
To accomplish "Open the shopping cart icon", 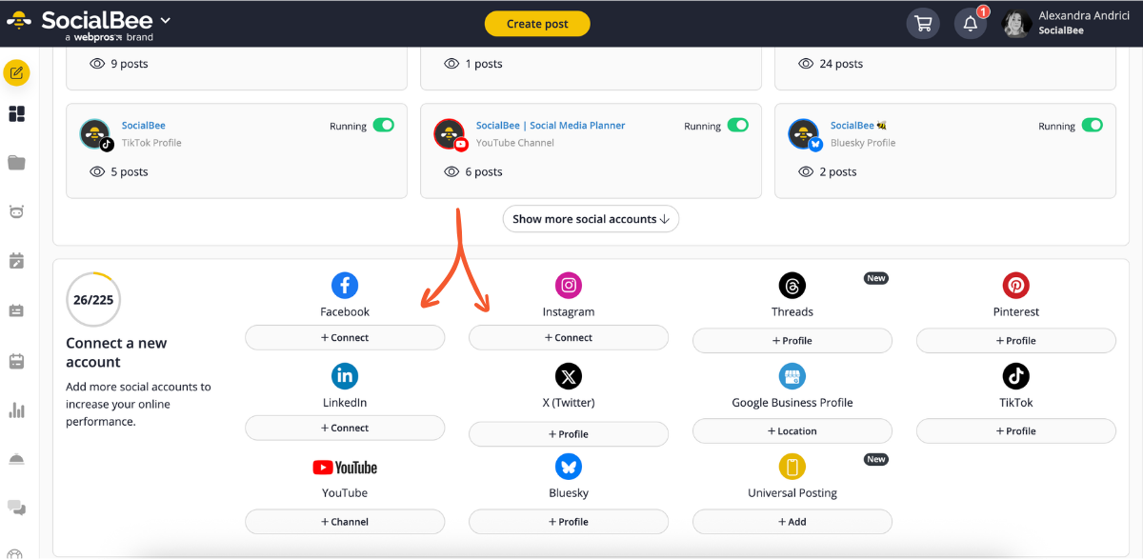I will point(922,24).
